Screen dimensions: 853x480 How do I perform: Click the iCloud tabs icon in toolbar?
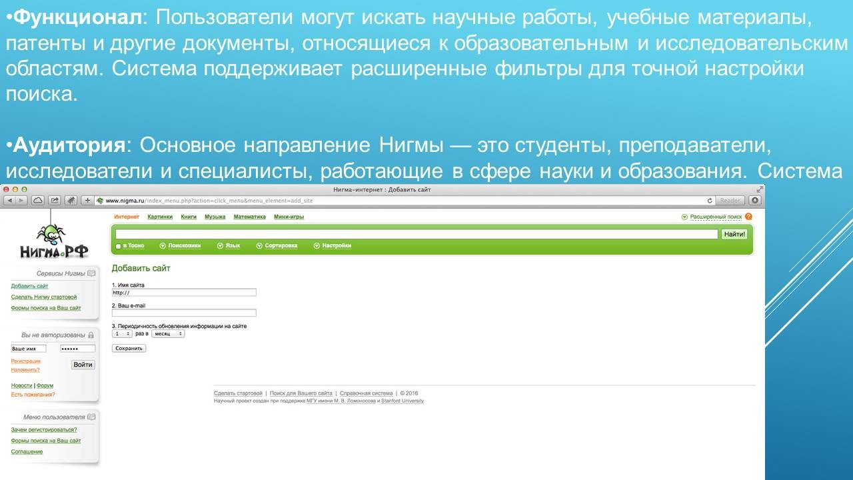pyautogui.click(x=38, y=200)
